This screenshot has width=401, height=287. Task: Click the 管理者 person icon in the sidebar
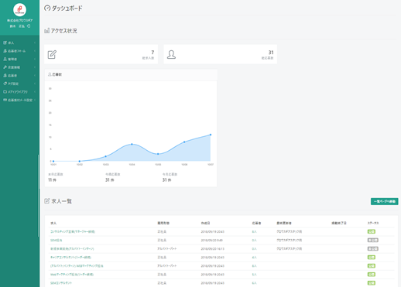pyautogui.click(x=5, y=59)
